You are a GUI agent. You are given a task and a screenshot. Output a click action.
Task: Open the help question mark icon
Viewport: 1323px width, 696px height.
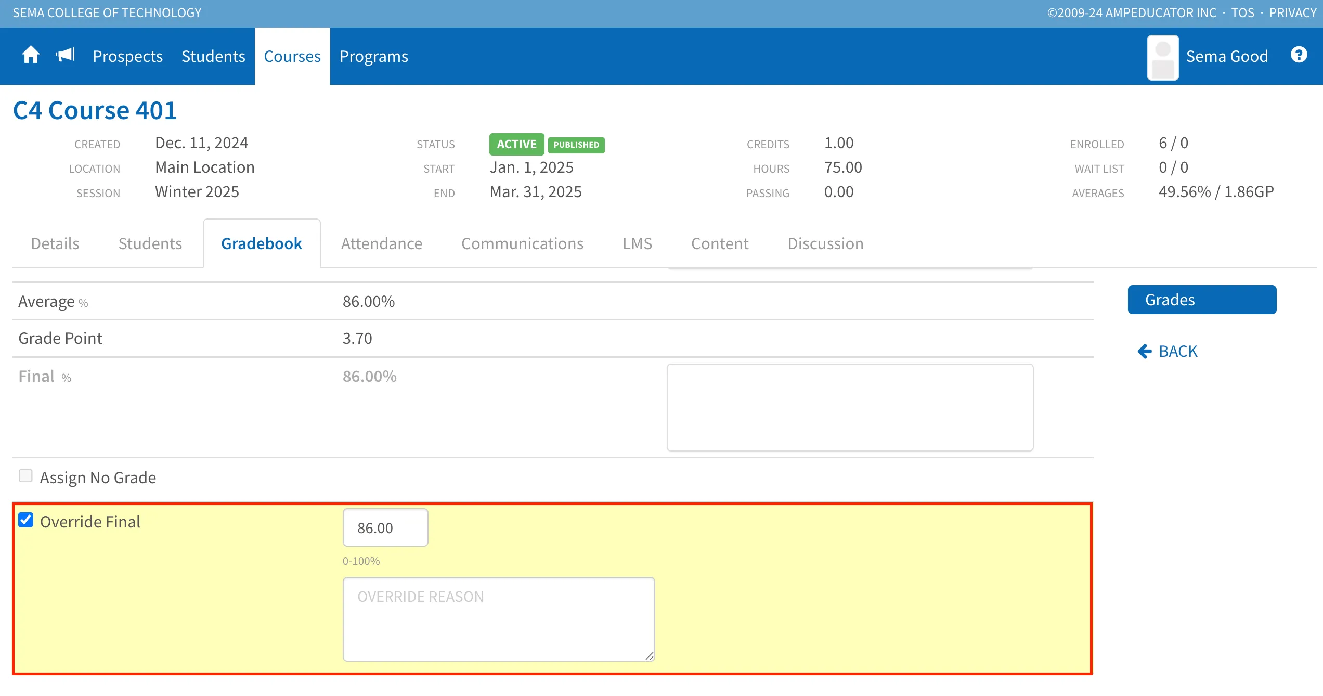(x=1299, y=55)
